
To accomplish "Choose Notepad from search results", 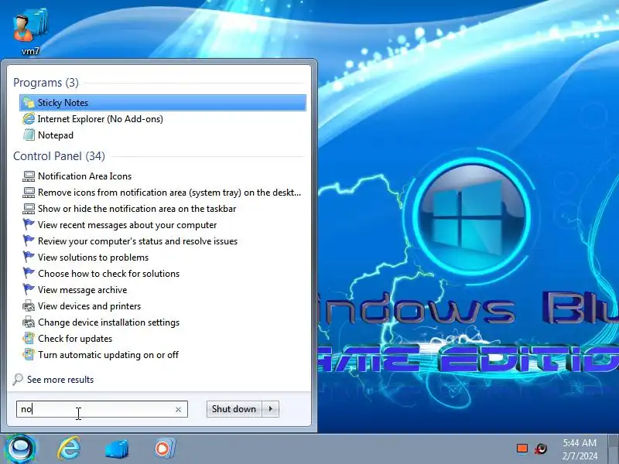I will 162,135.
